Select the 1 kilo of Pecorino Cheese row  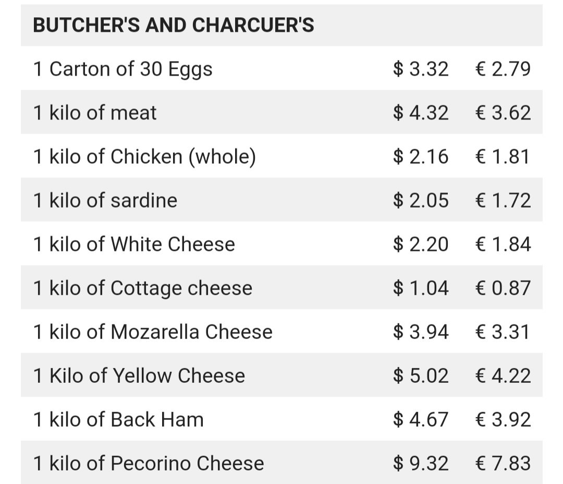point(281,463)
